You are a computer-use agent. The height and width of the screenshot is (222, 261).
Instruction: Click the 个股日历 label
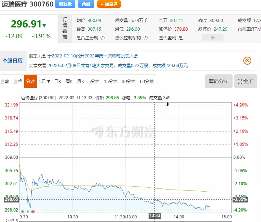tap(13, 61)
